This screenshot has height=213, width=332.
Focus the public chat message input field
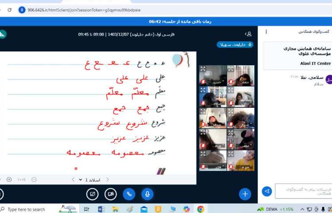coord(303,191)
